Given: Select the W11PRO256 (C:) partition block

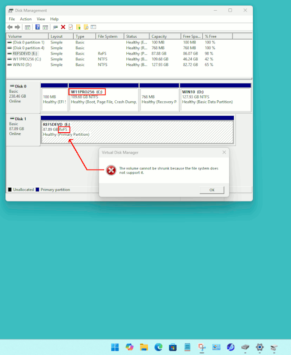Looking at the screenshot, I should [104, 97].
